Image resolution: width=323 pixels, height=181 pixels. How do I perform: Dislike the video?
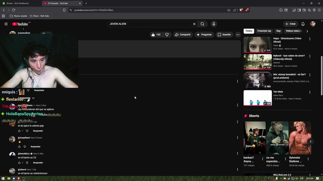[x=167, y=34]
